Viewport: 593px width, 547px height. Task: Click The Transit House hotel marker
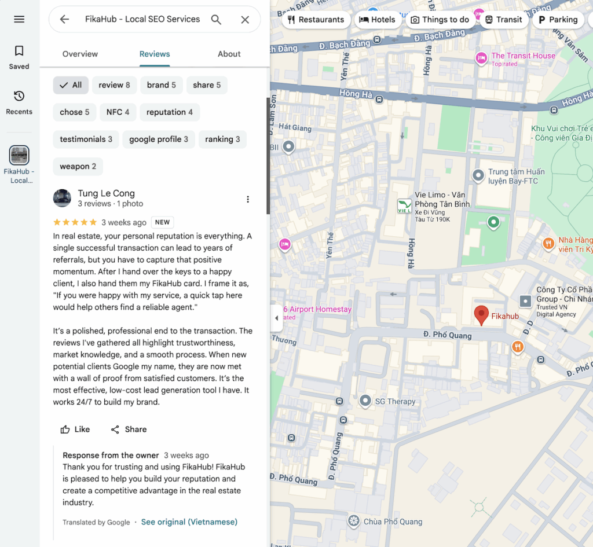[481, 58]
